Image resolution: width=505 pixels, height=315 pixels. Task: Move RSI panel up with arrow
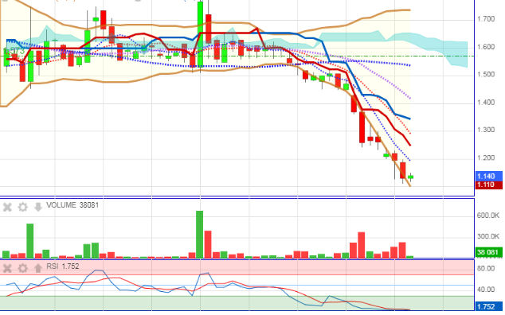(x=38, y=268)
